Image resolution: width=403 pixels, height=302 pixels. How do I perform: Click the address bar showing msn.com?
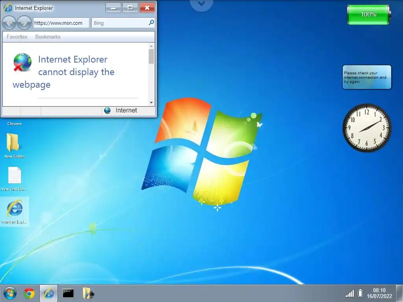61,23
